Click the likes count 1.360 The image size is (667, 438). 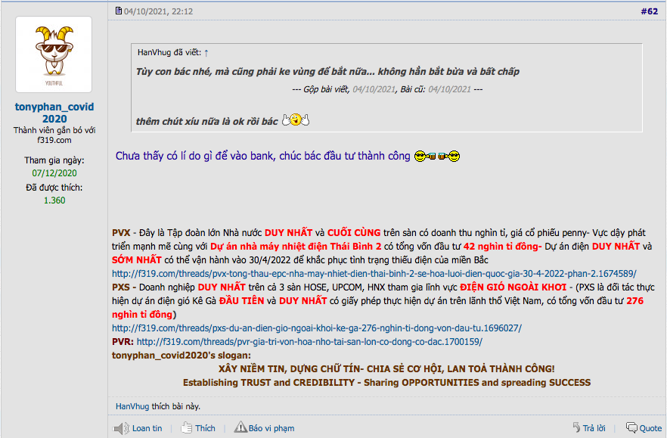[54, 200]
